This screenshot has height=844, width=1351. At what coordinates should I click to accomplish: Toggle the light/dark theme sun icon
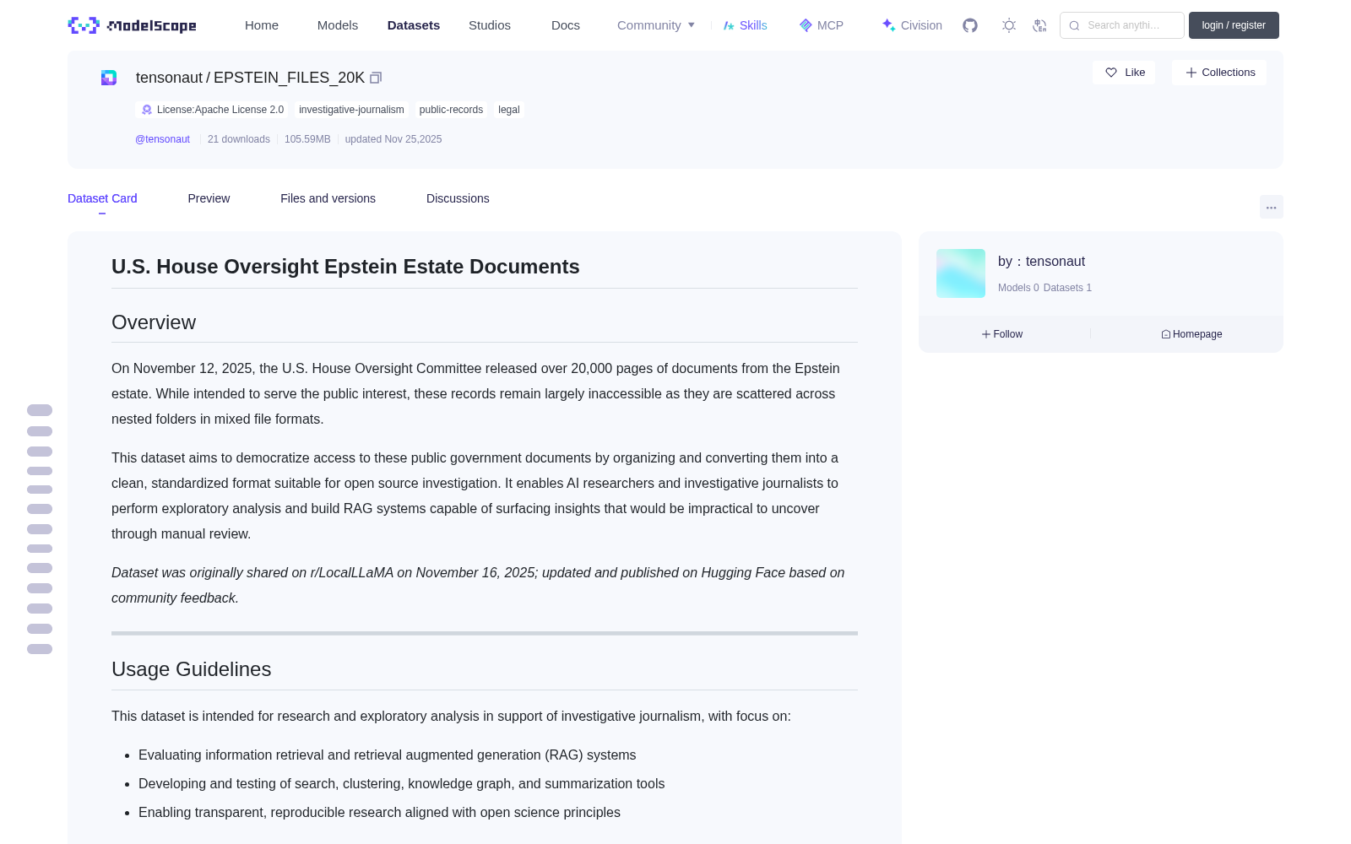[x=1009, y=25]
